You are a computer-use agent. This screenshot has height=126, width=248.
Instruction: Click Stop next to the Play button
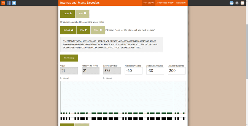[98, 30]
